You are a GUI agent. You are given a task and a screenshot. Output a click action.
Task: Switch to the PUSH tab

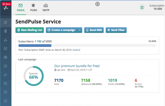coord(34,7)
